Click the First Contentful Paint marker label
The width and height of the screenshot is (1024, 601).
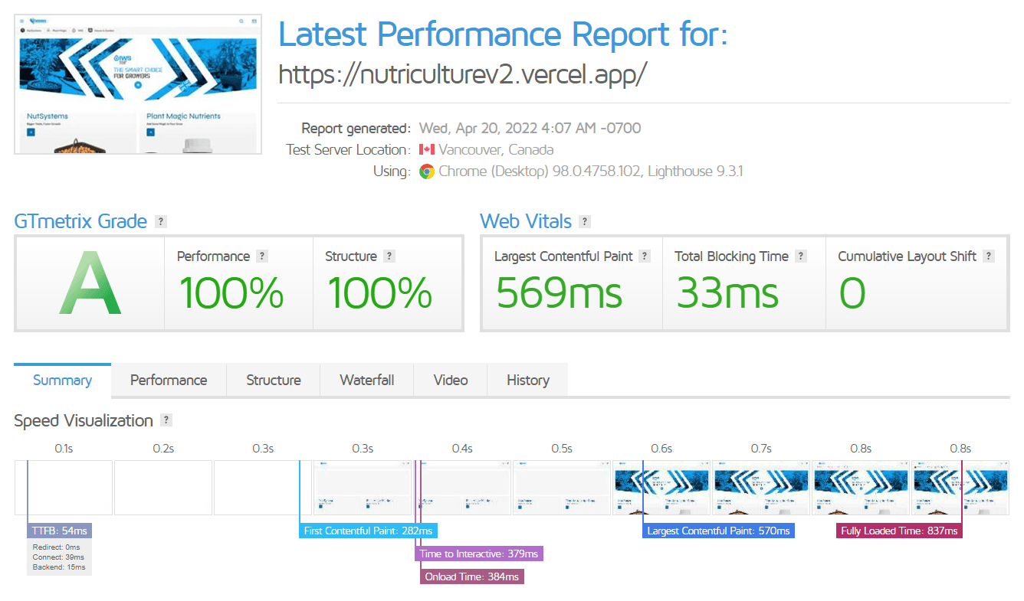point(368,531)
